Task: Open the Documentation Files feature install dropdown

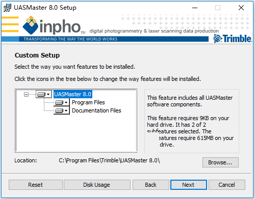Action: click(62, 110)
